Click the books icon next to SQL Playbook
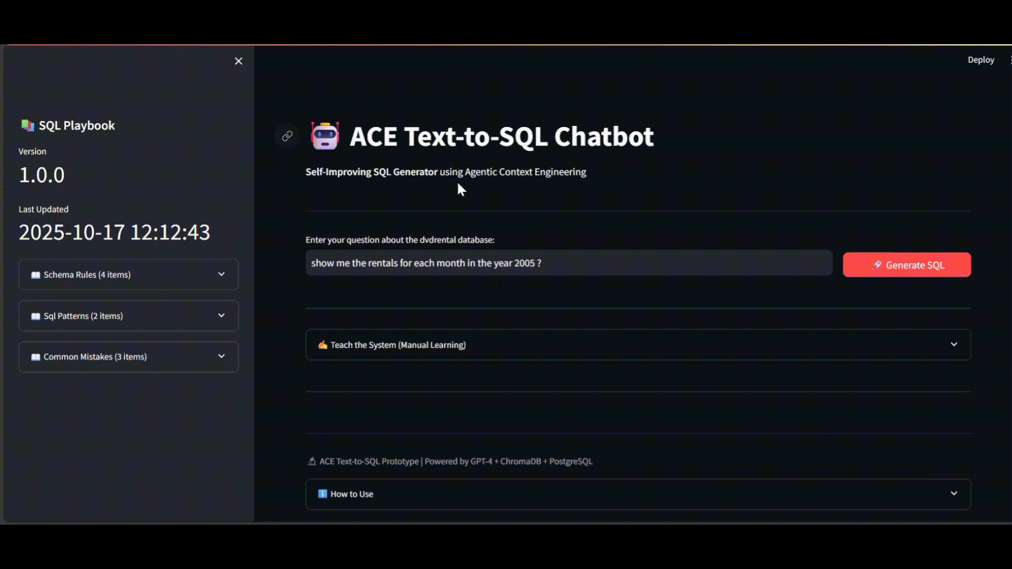This screenshot has width=1012, height=569. click(27, 125)
